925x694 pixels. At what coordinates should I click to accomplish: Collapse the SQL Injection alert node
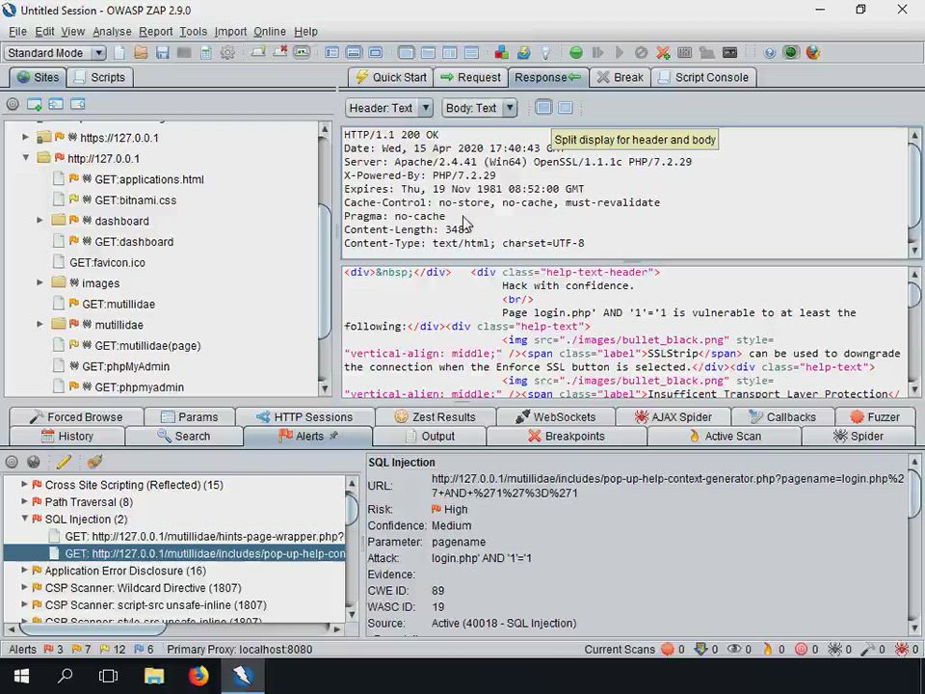click(25, 520)
